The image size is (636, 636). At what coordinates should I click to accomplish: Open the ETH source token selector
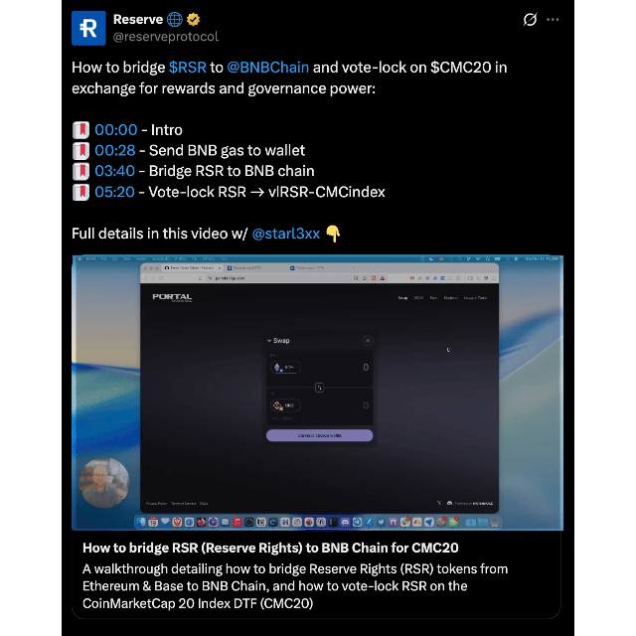285,367
